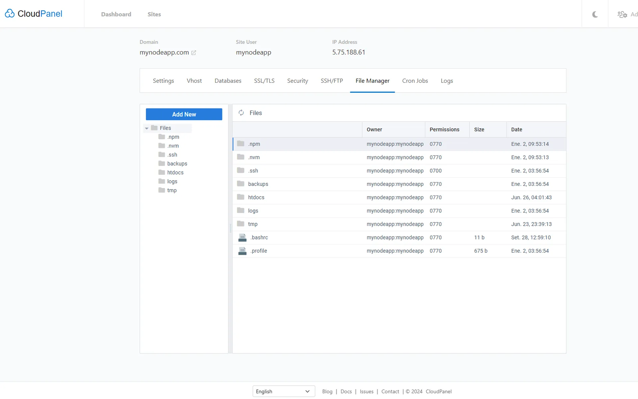This screenshot has height=399, width=638.
Task: Click Files root folder icon in tree
Action: [x=154, y=128]
